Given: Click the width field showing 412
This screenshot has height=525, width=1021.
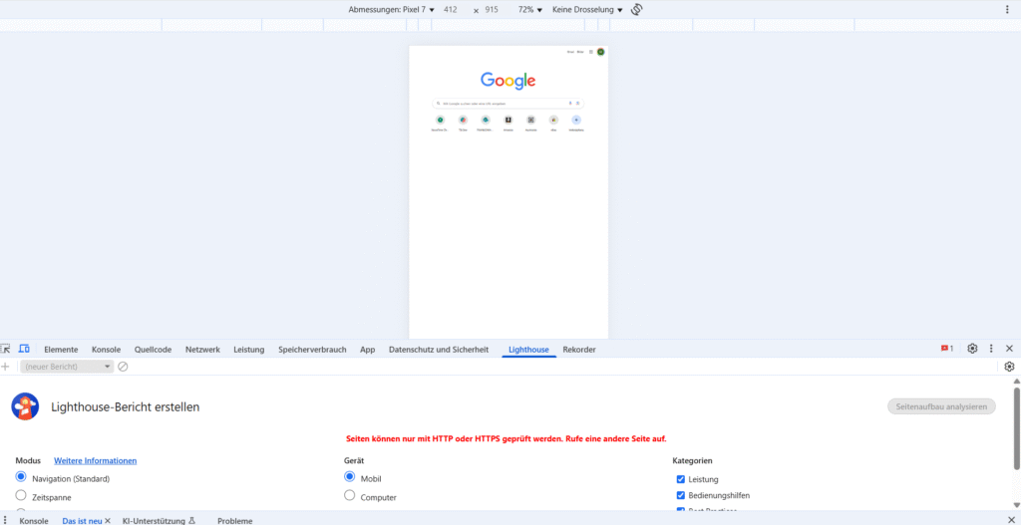Looking at the screenshot, I should (451, 10).
